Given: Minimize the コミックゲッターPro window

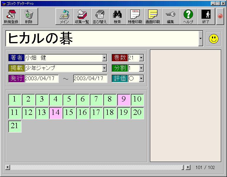Looking at the screenshot, I should tap(213, 4).
